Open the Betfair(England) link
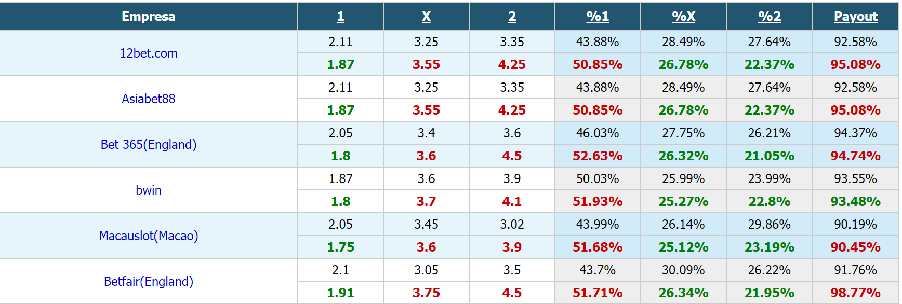The image size is (902, 304). click(x=149, y=281)
